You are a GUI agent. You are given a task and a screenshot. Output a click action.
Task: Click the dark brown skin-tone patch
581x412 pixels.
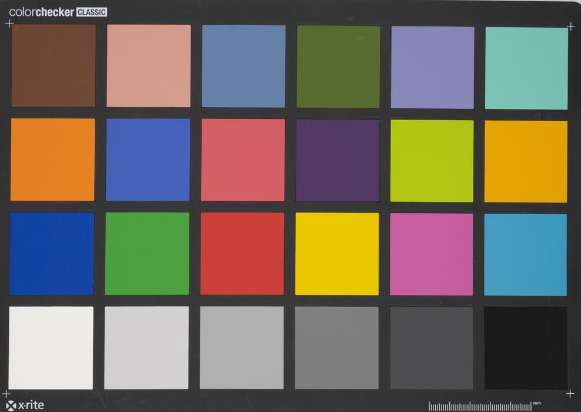(x=54, y=66)
